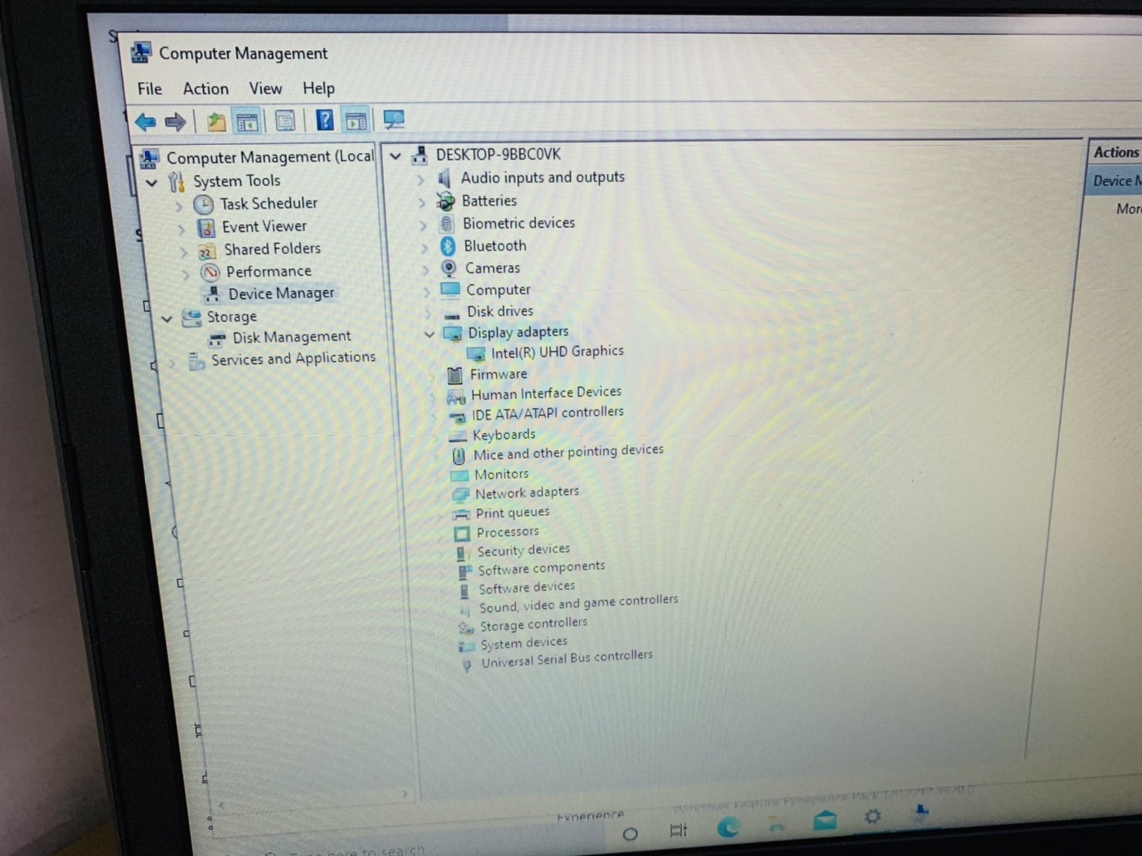Select Event Viewer in the left tree
Viewport: 1142px width, 856px height.
click(264, 226)
